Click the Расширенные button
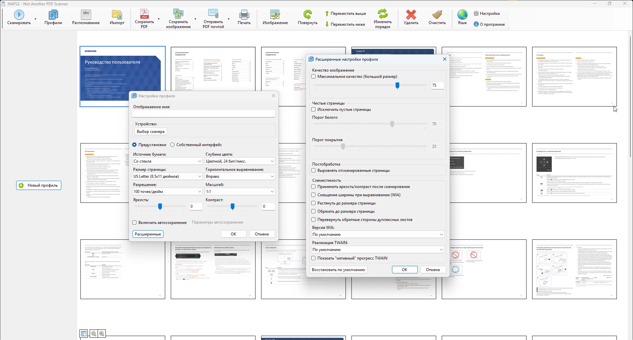This screenshot has height=340, width=633. click(x=148, y=234)
